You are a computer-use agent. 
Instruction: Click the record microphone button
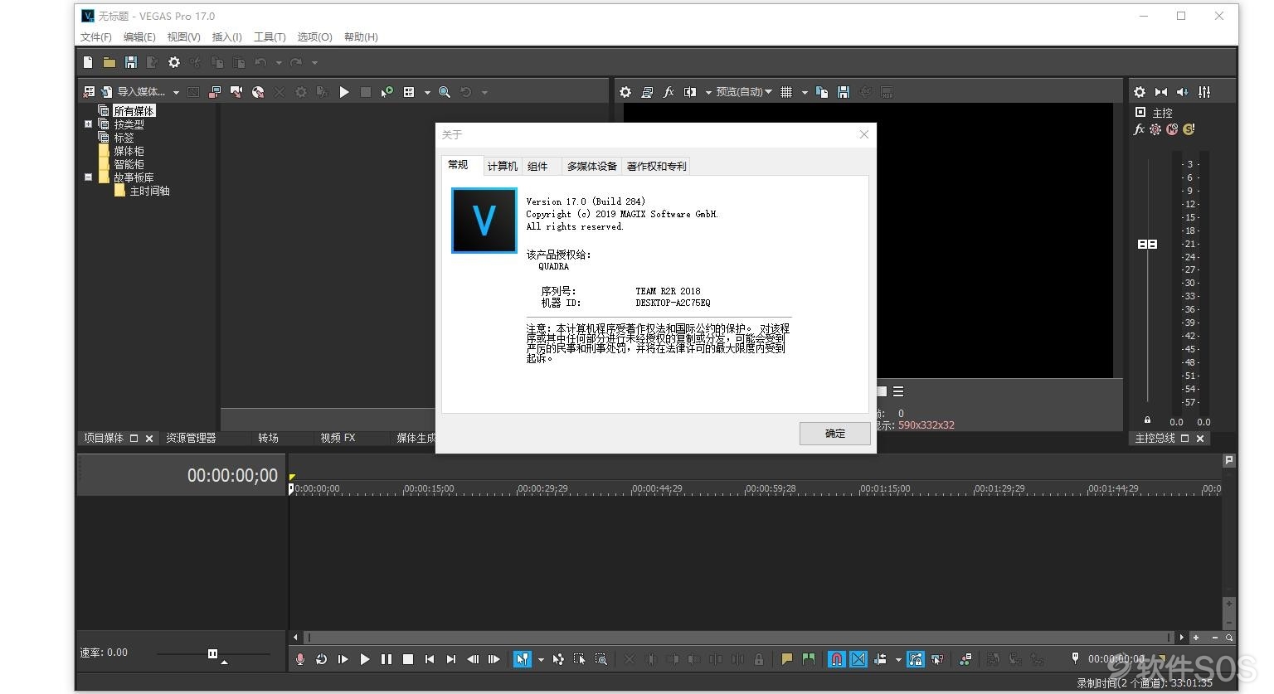pyautogui.click(x=300, y=659)
